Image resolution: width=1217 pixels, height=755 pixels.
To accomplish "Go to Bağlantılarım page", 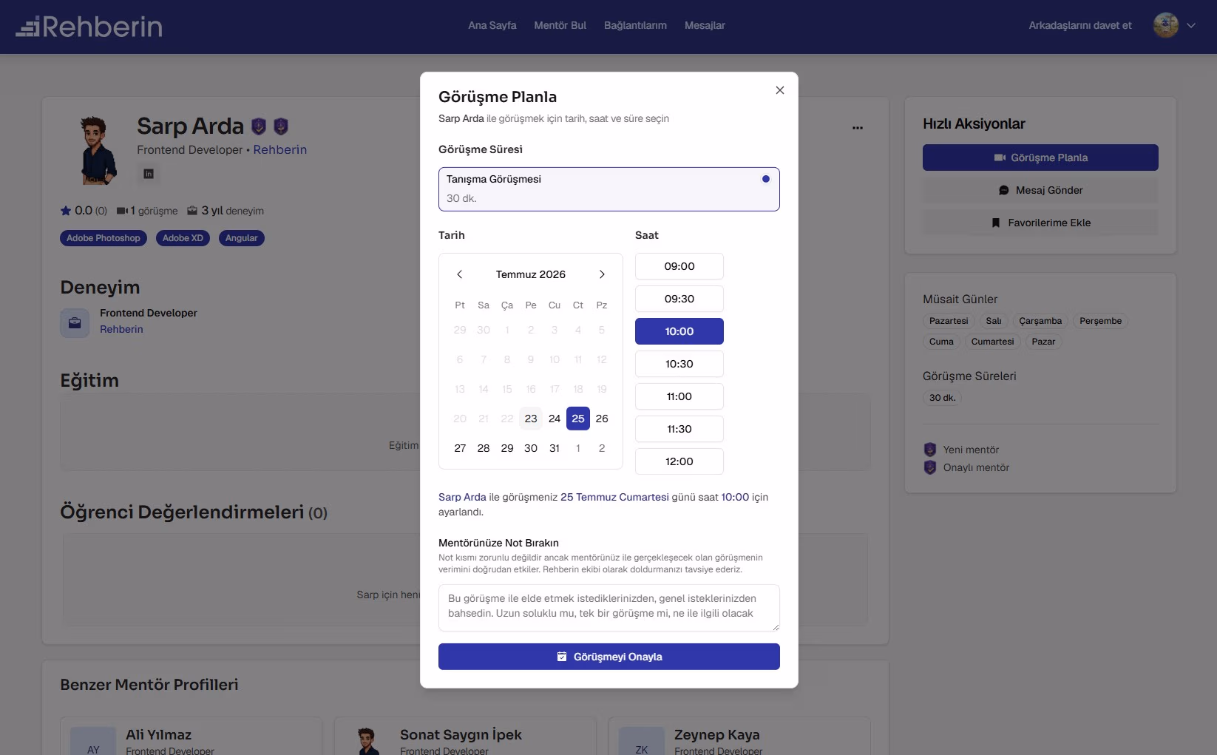I will click(x=635, y=25).
